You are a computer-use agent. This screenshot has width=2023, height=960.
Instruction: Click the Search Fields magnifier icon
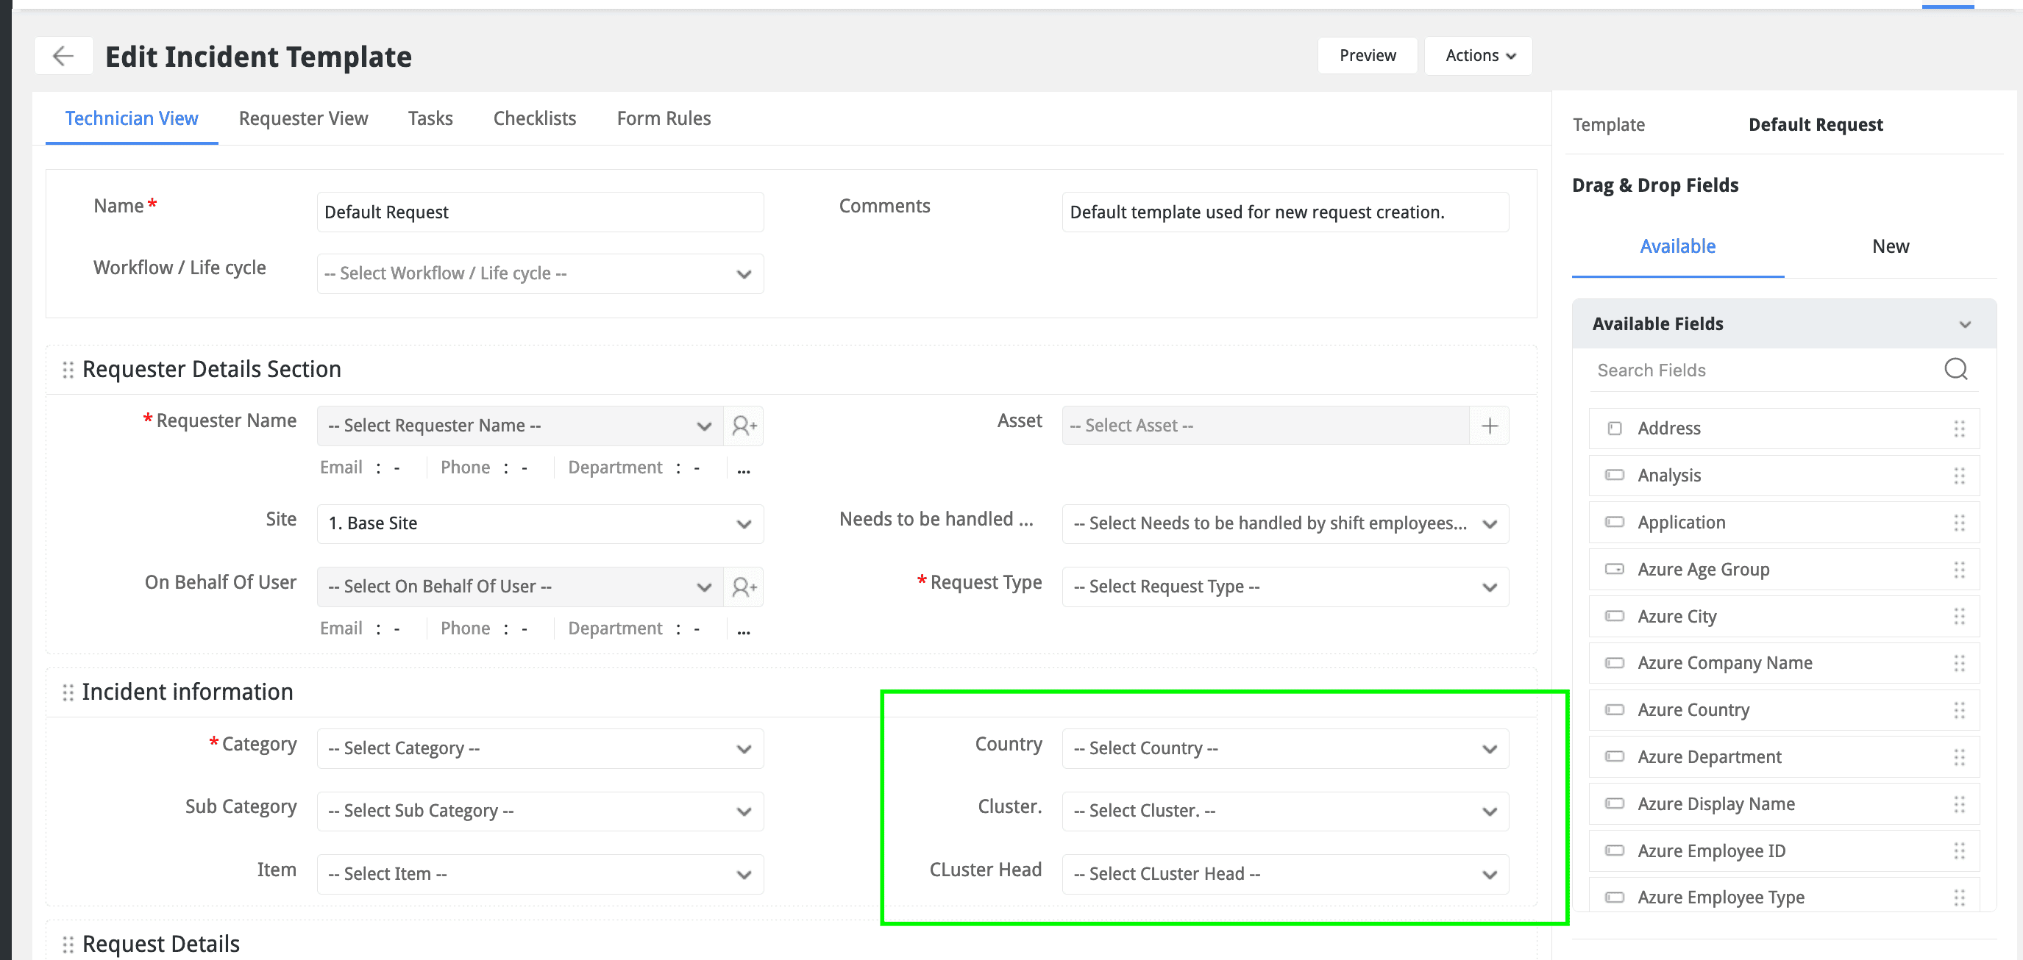1955,369
